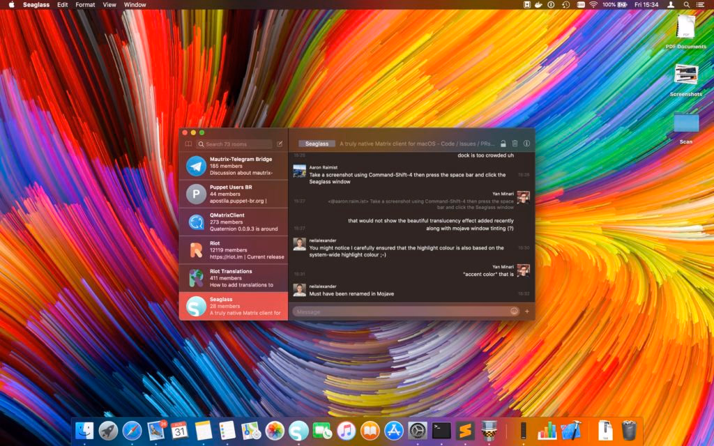Open the Riot room with 12119 members

point(234,250)
